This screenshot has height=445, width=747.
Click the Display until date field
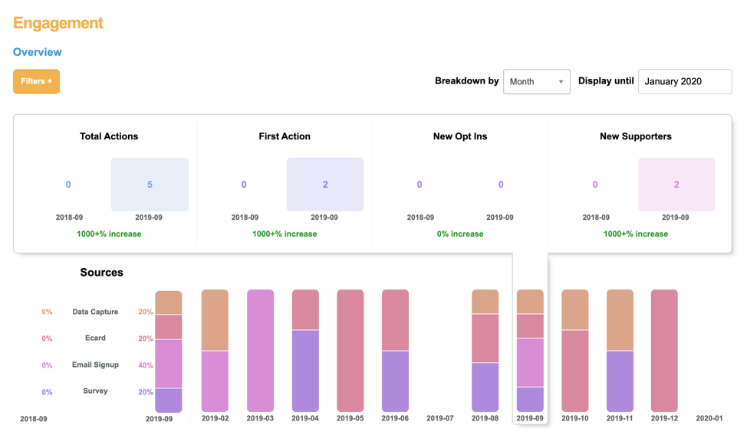684,81
